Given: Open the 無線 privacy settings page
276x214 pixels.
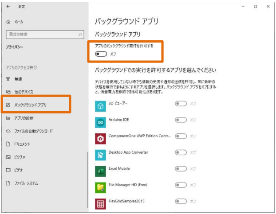Looking at the screenshot, I should coord(18,79).
